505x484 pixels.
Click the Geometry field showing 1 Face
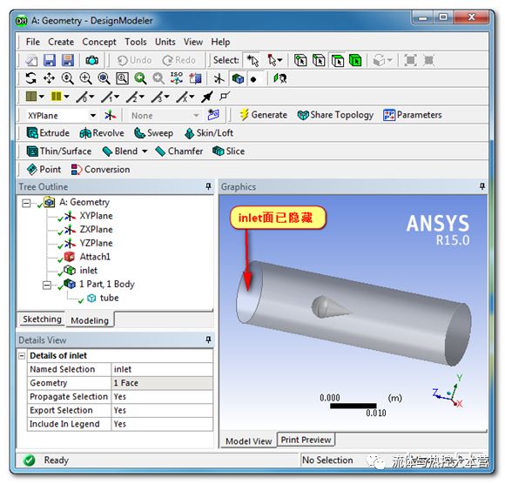[162, 383]
